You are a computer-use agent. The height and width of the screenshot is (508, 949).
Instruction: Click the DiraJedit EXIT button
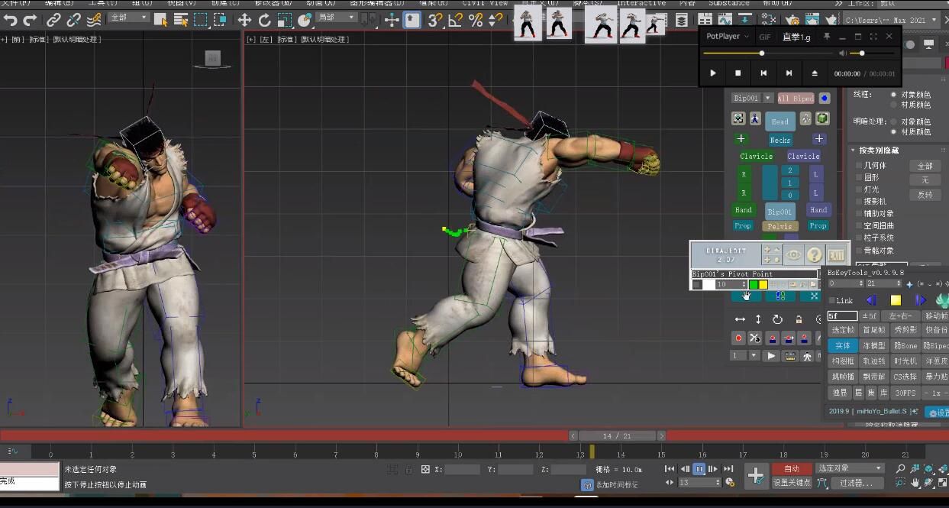point(836,255)
